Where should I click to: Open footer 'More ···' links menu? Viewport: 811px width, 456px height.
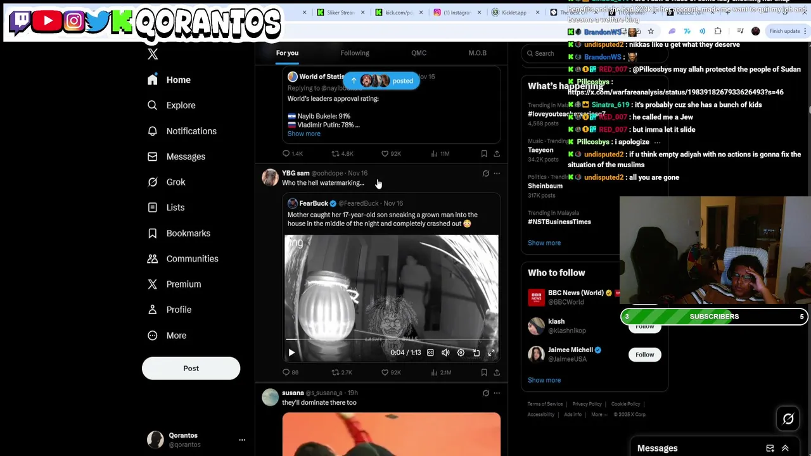(599, 415)
